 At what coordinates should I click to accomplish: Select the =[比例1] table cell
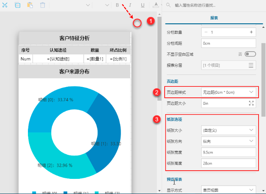pyautogui.click(x=118, y=59)
